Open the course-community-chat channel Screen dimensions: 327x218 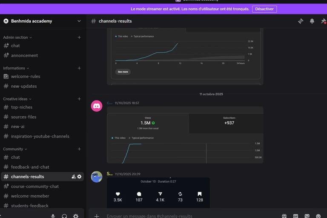(x=42, y=186)
